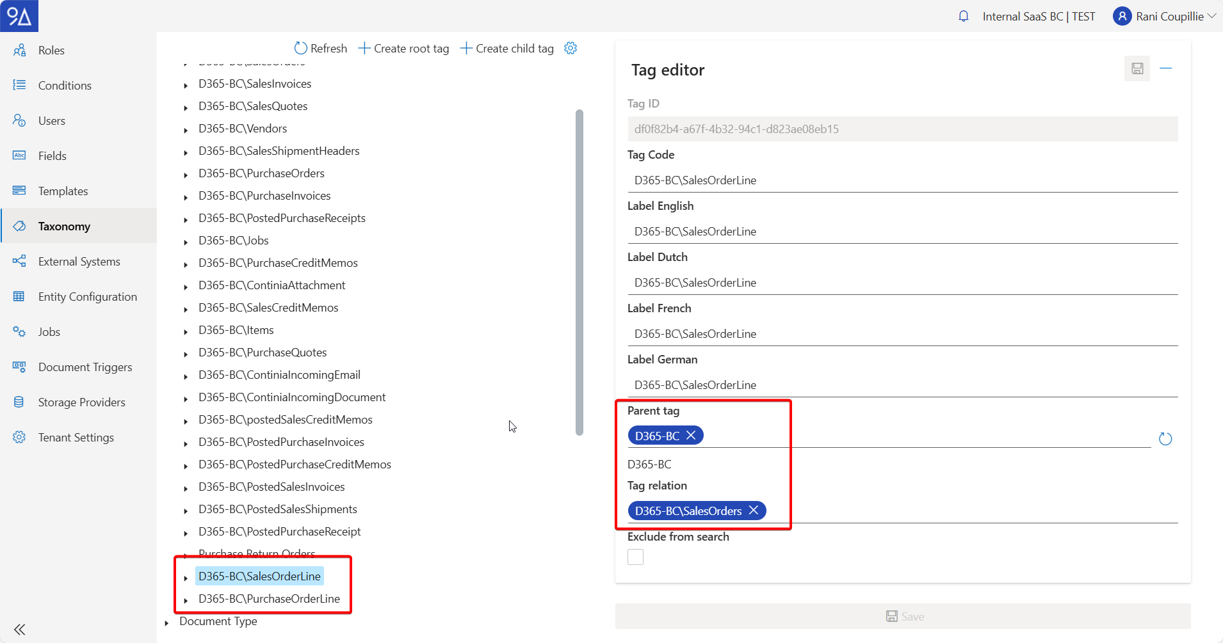Click the save disk icon in Tag editor
The height and width of the screenshot is (643, 1223).
coord(1137,68)
